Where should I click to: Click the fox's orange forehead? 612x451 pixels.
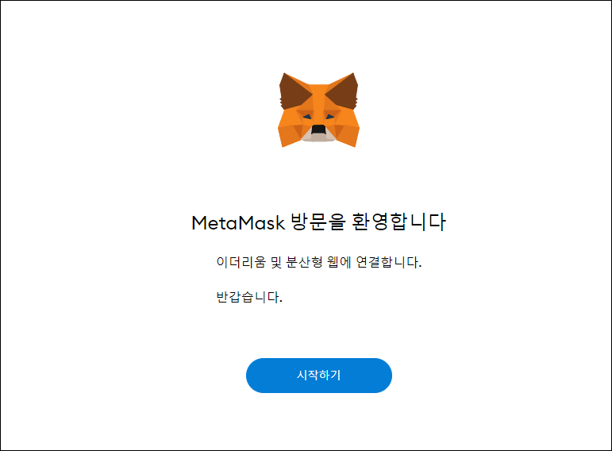[319, 97]
